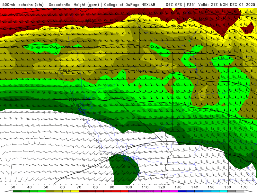The height and width of the screenshot is (193, 257).
Task: Click the 'F351' forecast hour label
Action: [192, 5]
